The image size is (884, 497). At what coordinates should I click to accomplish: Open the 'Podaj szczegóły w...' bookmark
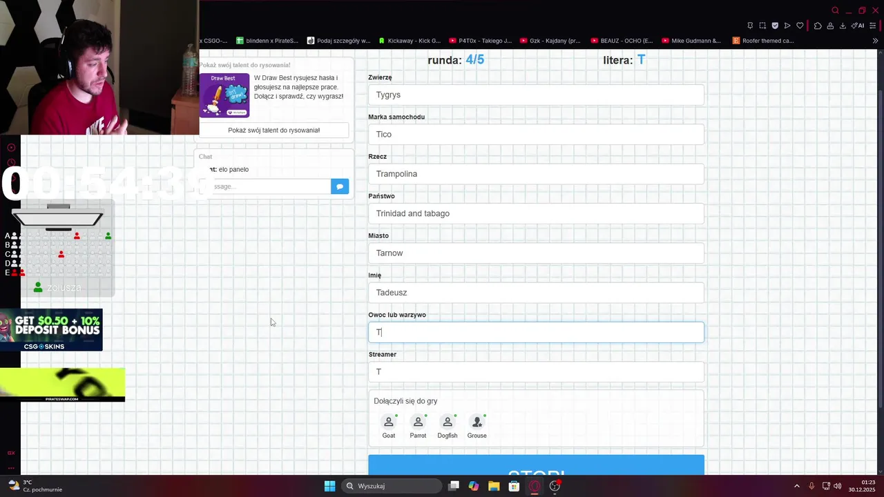tap(338, 41)
